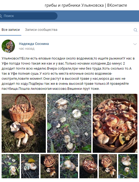Open Надежда Соснина's avatar picture

(8, 46)
